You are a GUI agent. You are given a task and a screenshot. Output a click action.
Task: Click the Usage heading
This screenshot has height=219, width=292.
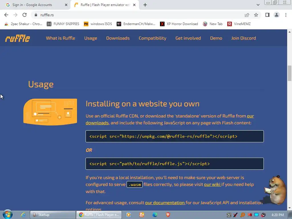tap(41, 84)
